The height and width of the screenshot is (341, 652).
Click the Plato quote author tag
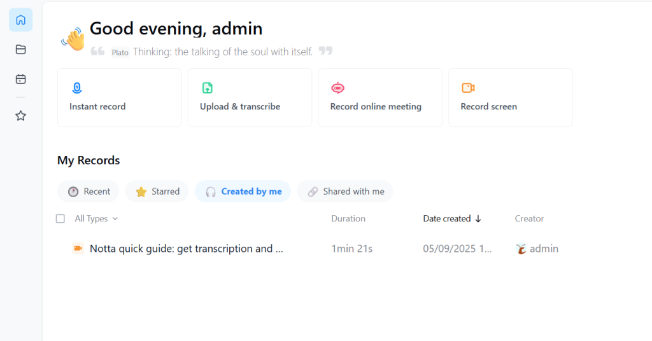tap(120, 52)
